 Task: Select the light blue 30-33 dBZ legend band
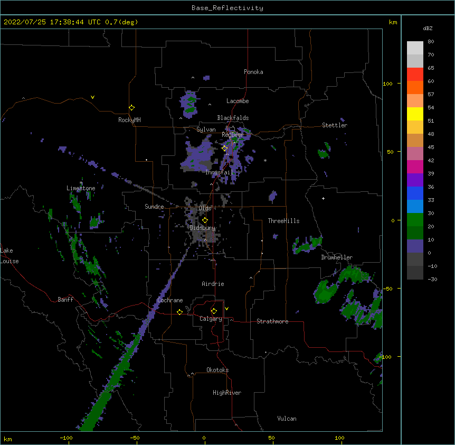click(x=415, y=206)
